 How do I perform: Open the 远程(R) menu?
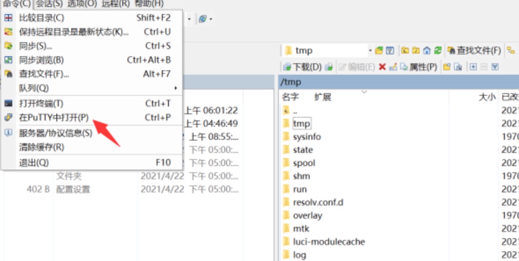(x=116, y=4)
